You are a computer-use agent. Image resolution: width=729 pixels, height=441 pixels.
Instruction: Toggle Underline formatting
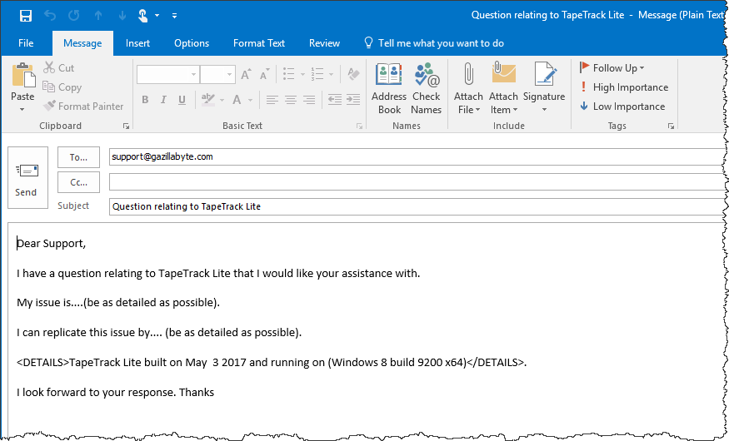coord(182,100)
